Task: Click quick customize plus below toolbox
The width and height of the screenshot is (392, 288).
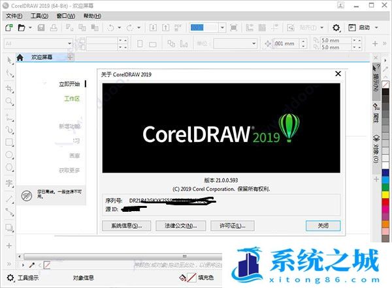Action: (x=9, y=246)
